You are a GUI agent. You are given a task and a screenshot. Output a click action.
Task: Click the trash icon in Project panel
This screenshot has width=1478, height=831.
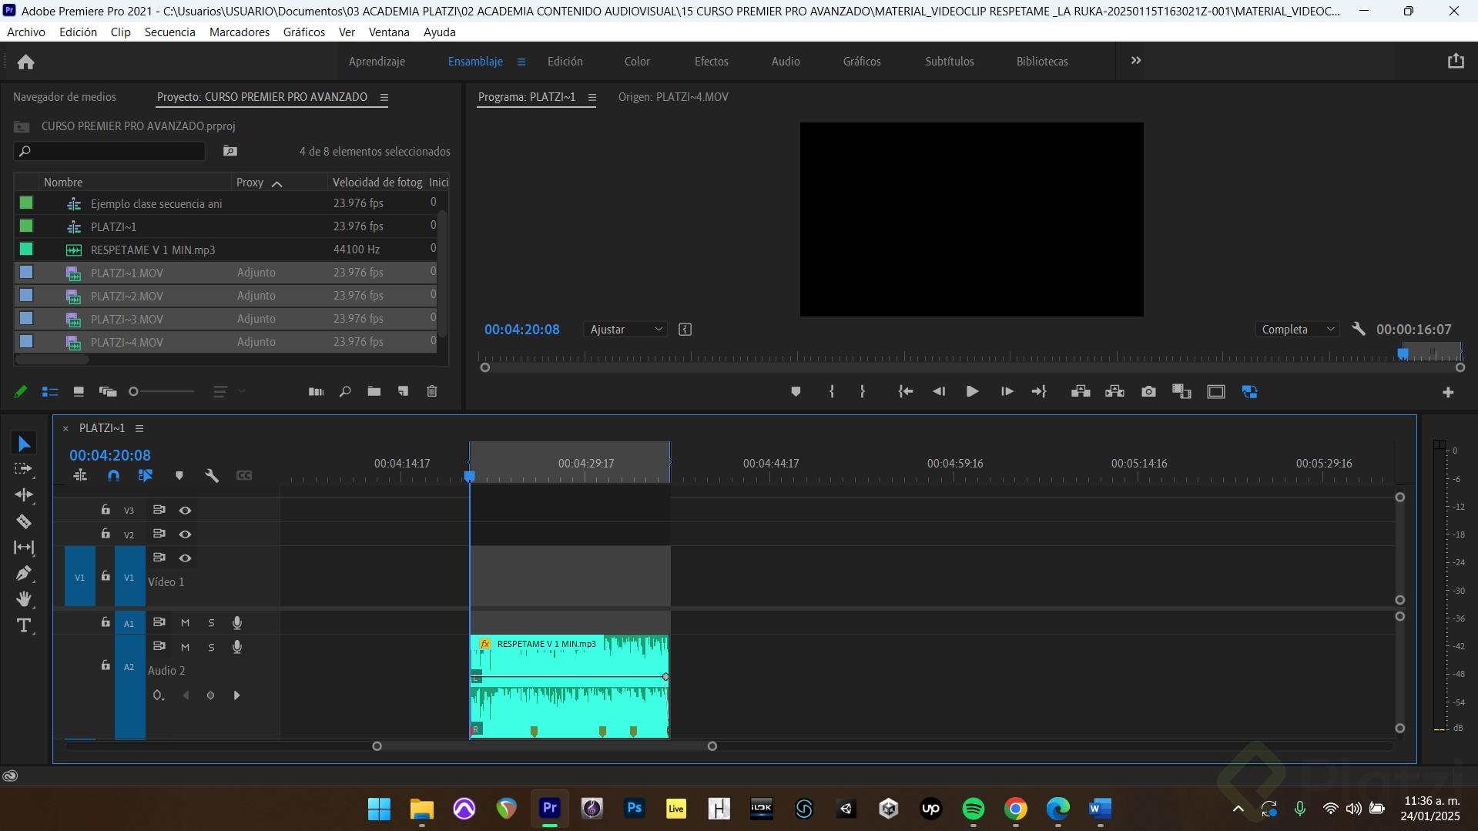pyautogui.click(x=432, y=391)
